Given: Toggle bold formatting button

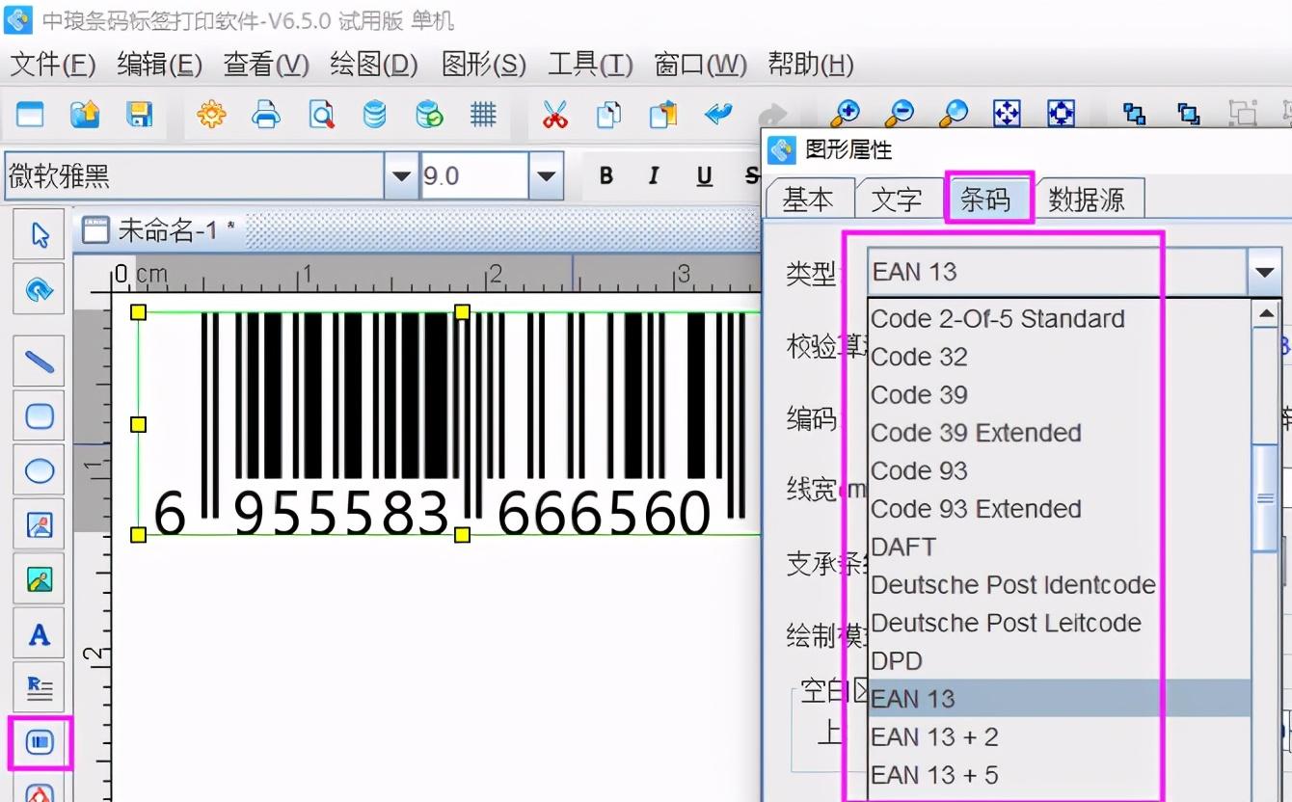Looking at the screenshot, I should 606,176.
